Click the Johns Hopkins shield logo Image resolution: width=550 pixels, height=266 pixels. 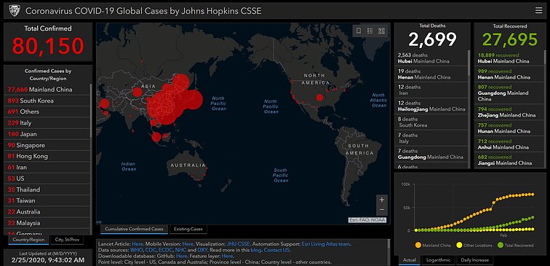tap(15, 10)
